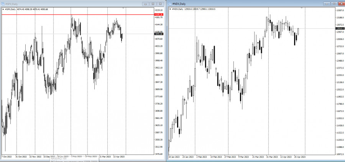This screenshot has height=162, width=345.
Task: Click SPX price axis label 4219.10
Action: [x=159, y=10]
